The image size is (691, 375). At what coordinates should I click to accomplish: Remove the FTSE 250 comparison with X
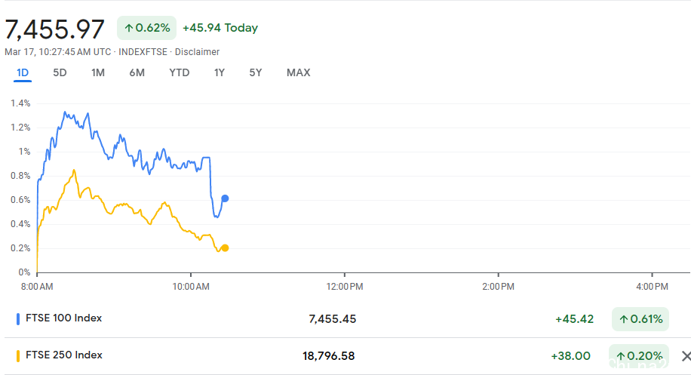pos(686,356)
